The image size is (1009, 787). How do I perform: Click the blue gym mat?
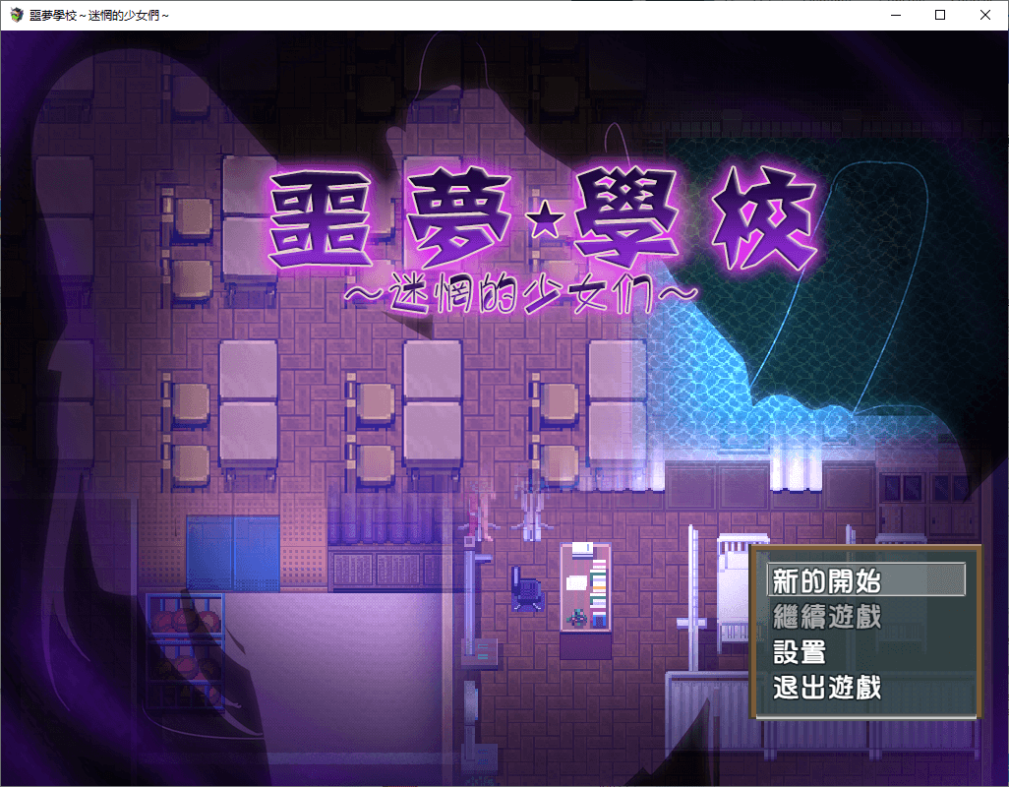tap(234, 553)
